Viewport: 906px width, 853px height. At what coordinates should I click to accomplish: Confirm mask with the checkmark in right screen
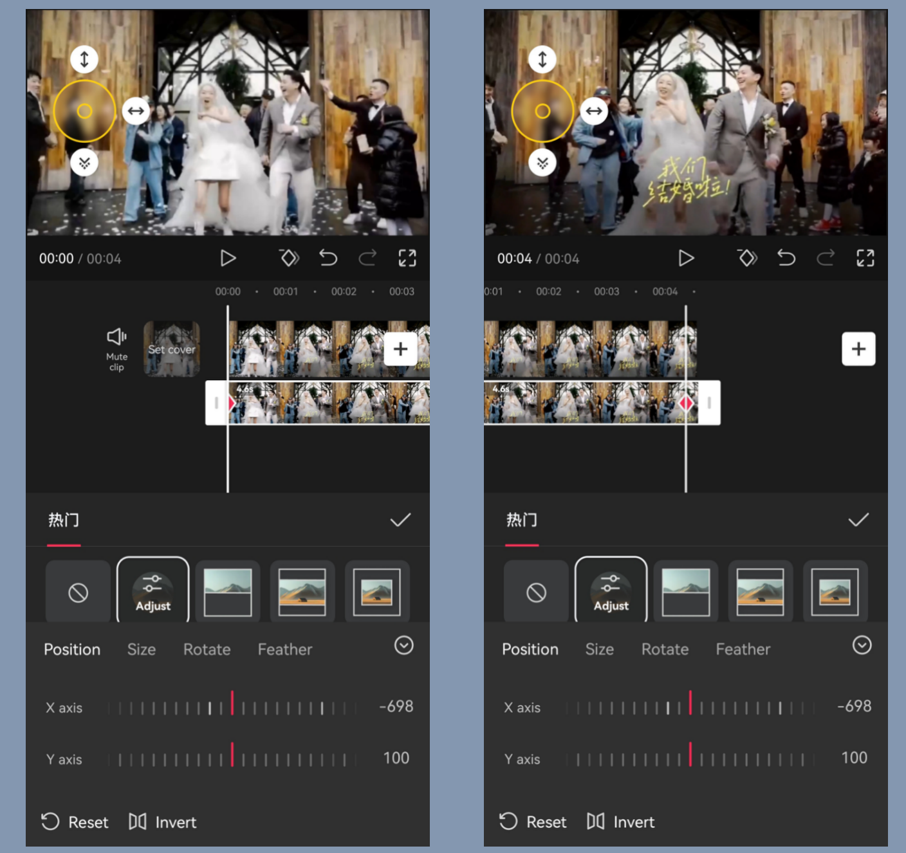858,520
